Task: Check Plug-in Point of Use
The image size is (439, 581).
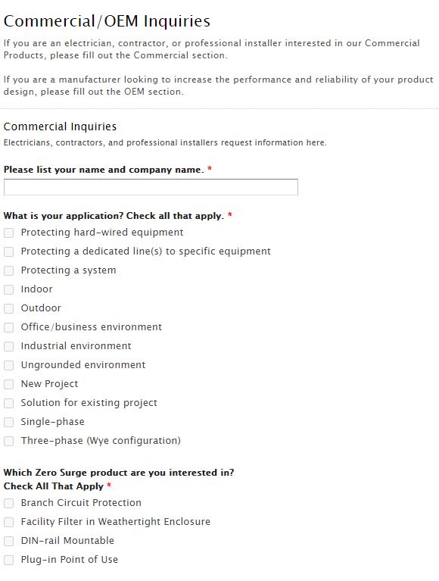Action: click(x=8, y=560)
